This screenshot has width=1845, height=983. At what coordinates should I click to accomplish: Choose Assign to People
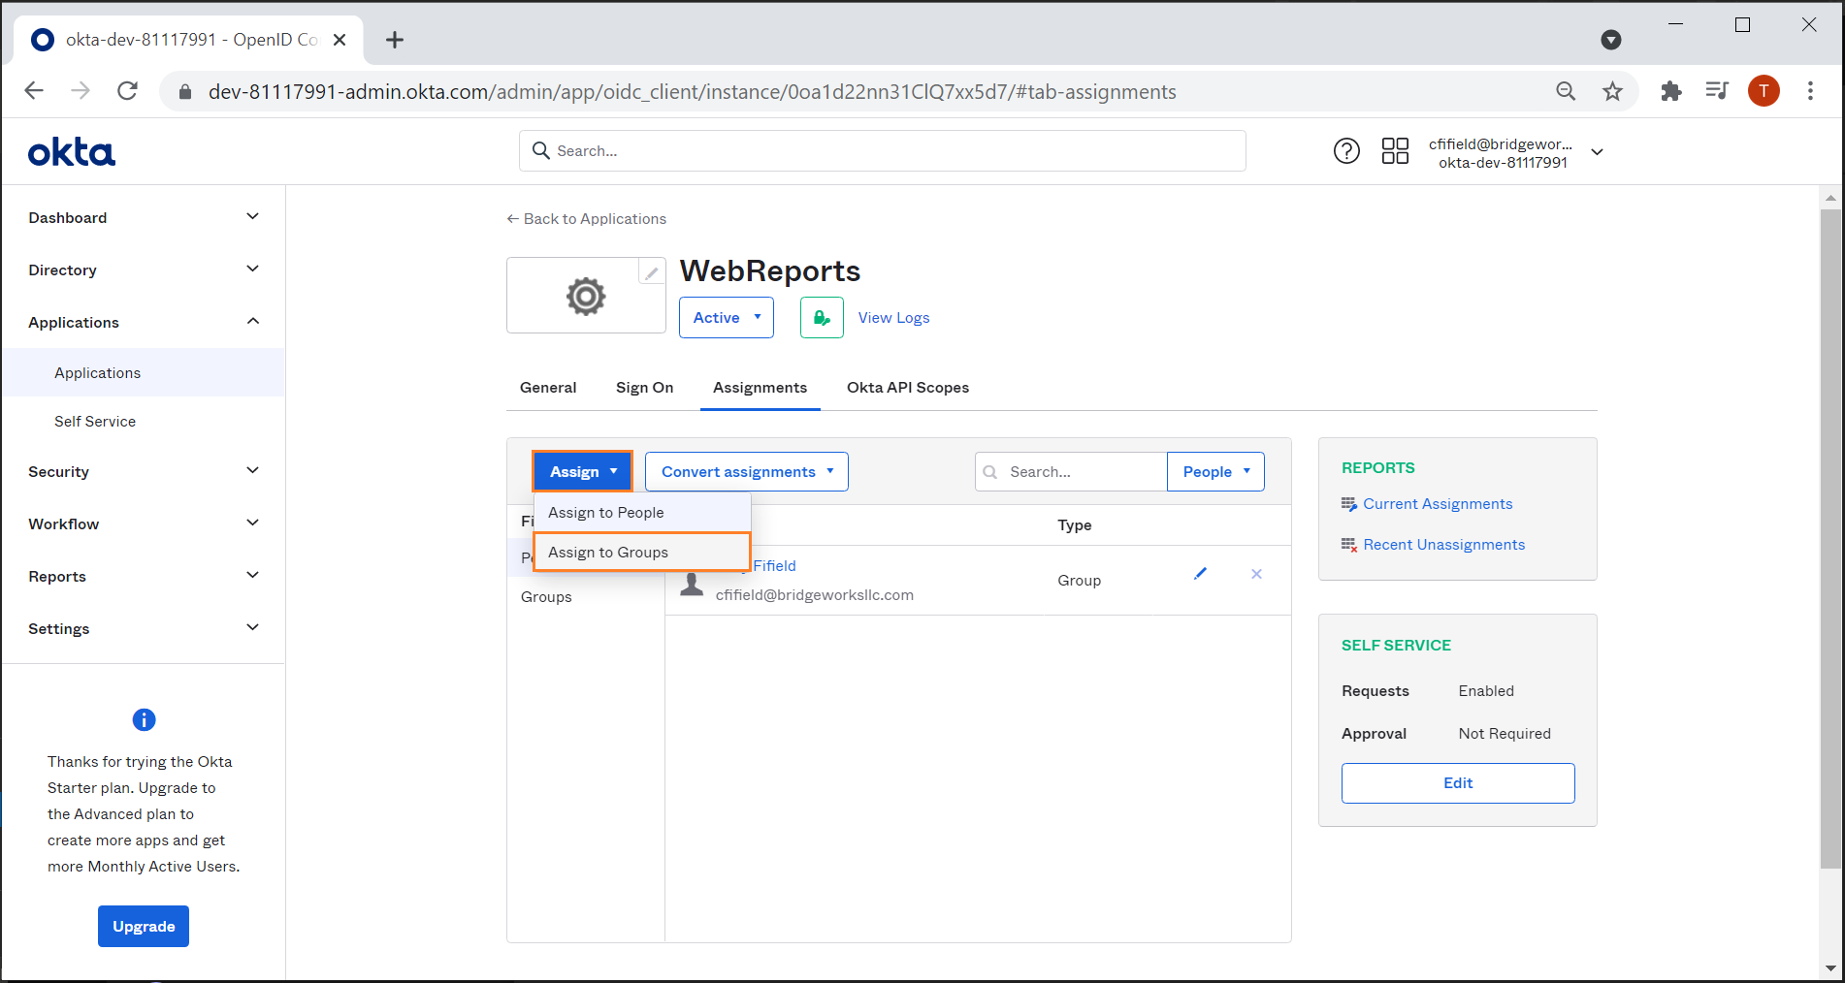coord(642,512)
